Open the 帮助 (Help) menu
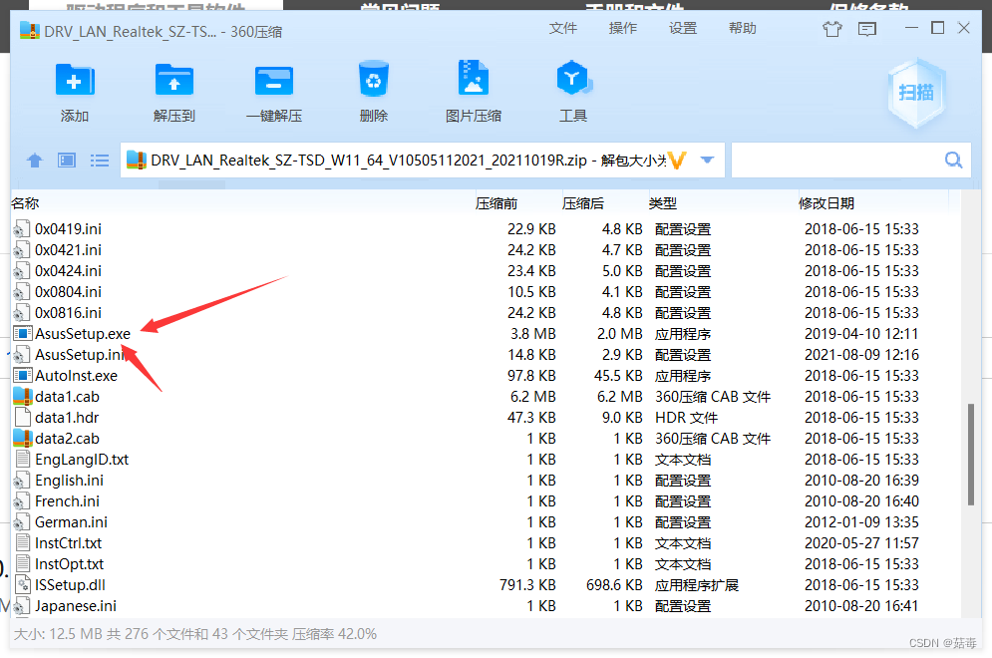The image size is (992, 658). click(x=743, y=29)
